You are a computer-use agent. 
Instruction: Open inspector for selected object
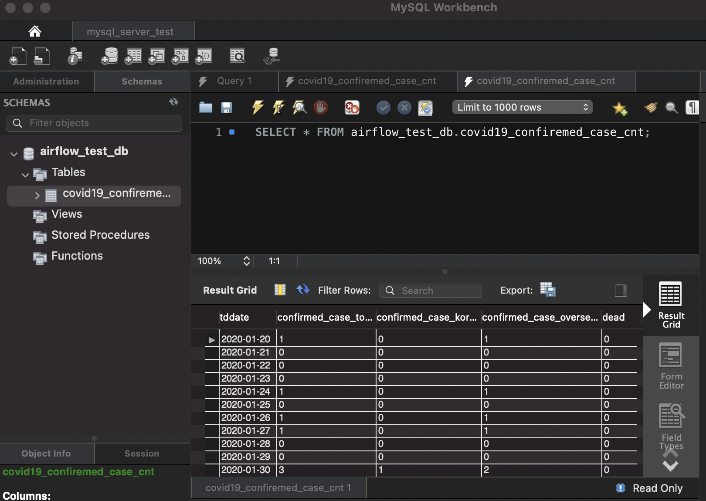click(75, 56)
